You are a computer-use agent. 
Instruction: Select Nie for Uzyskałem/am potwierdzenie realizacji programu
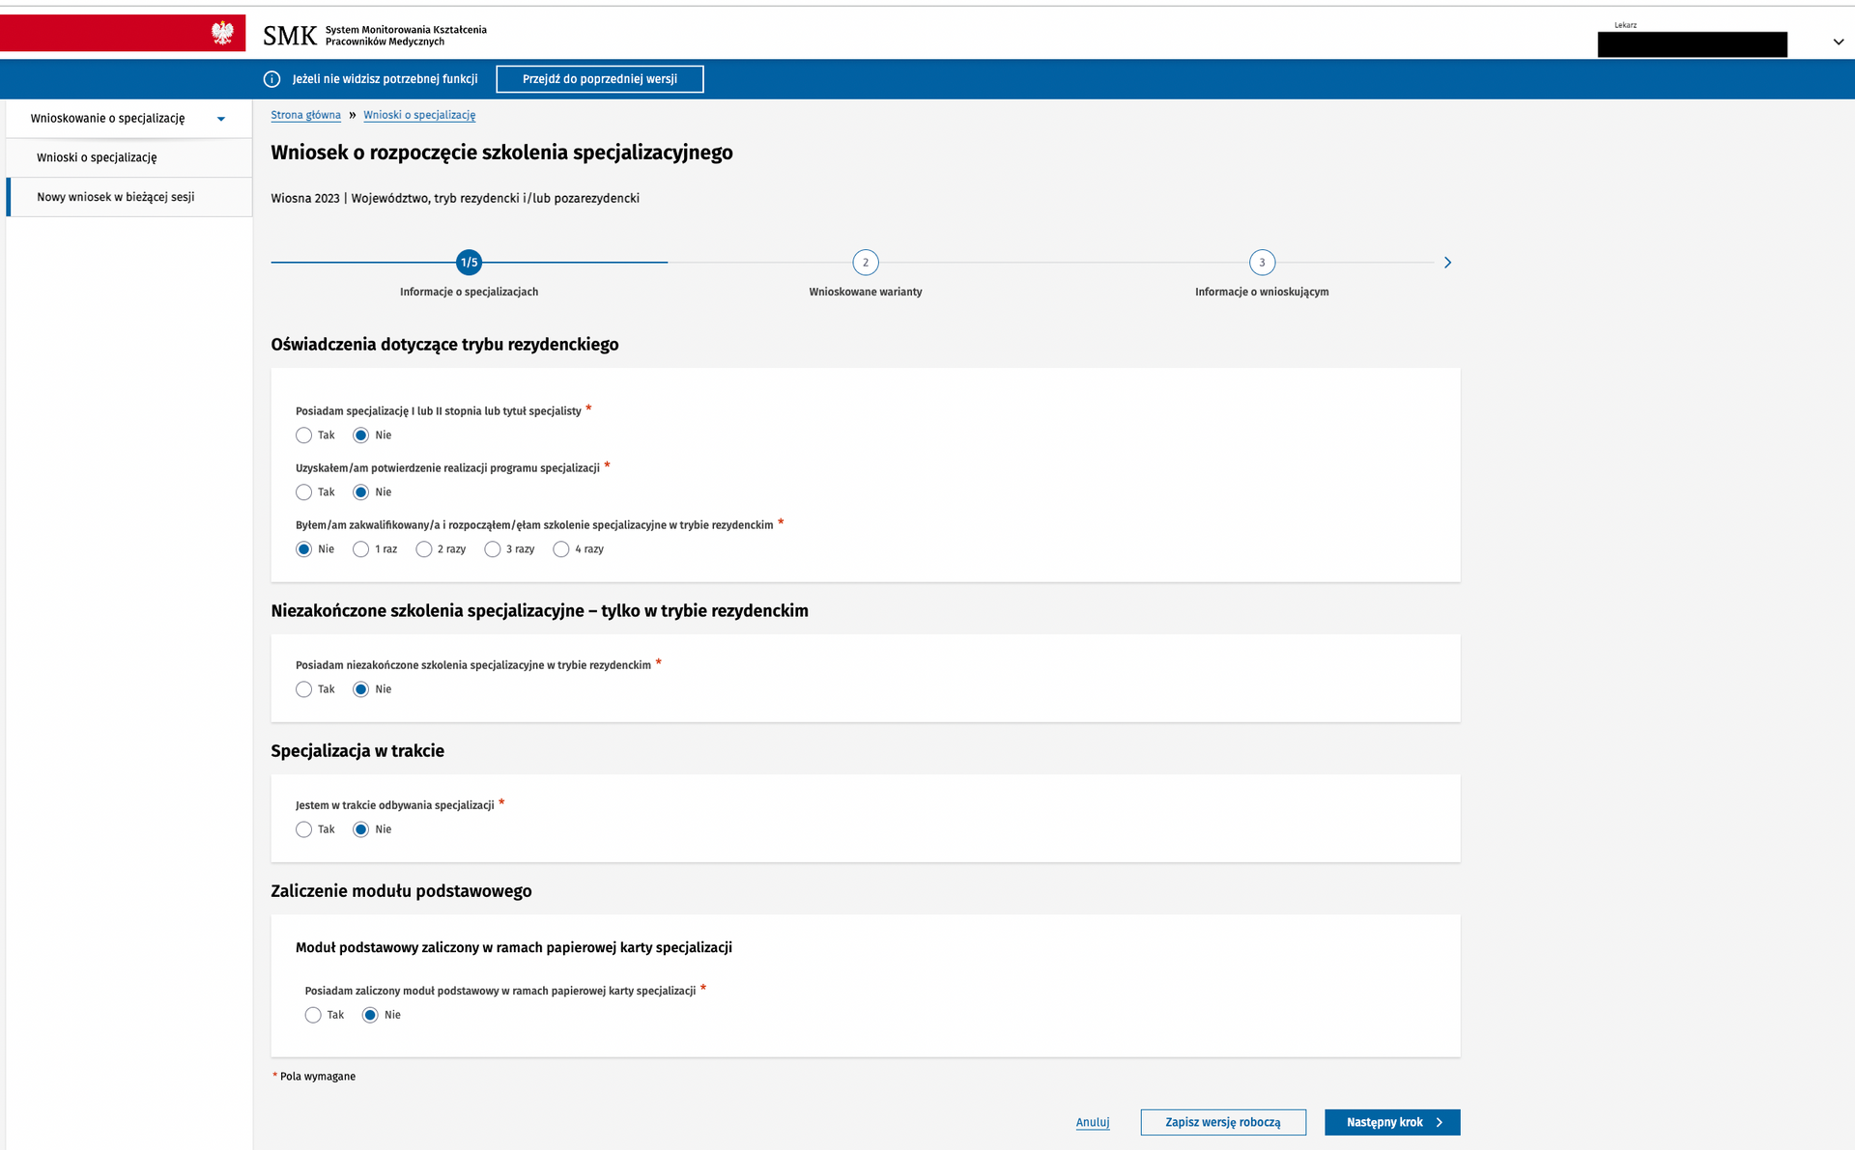(361, 492)
